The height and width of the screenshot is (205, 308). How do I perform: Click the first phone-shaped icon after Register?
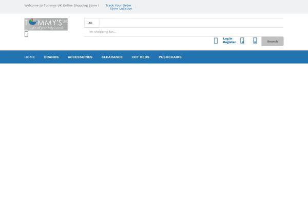pyautogui.click(x=242, y=40)
